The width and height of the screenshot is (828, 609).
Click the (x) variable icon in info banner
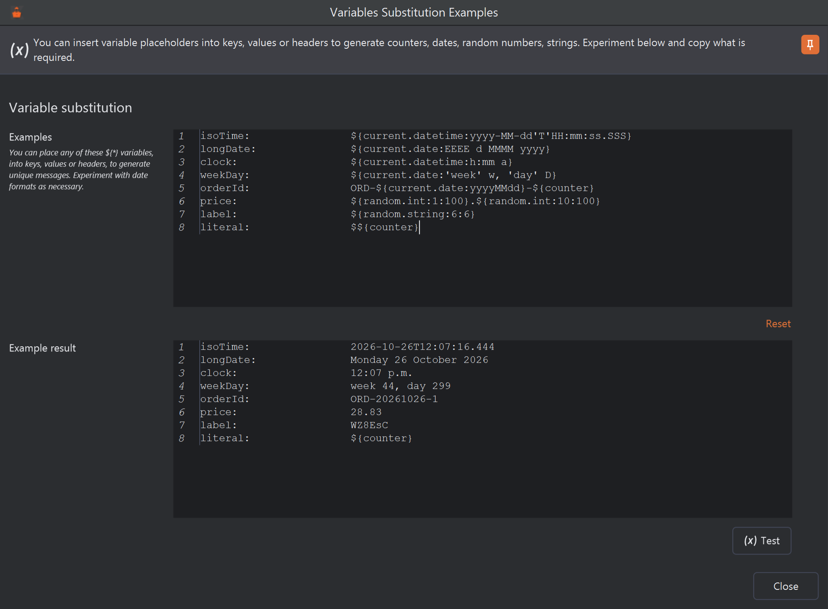coord(20,50)
